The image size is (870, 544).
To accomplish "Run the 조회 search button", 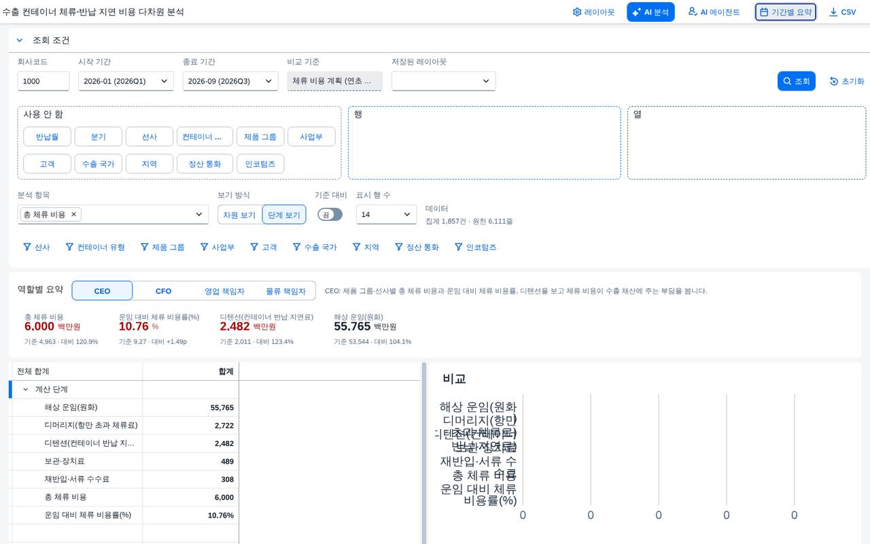I will point(797,81).
